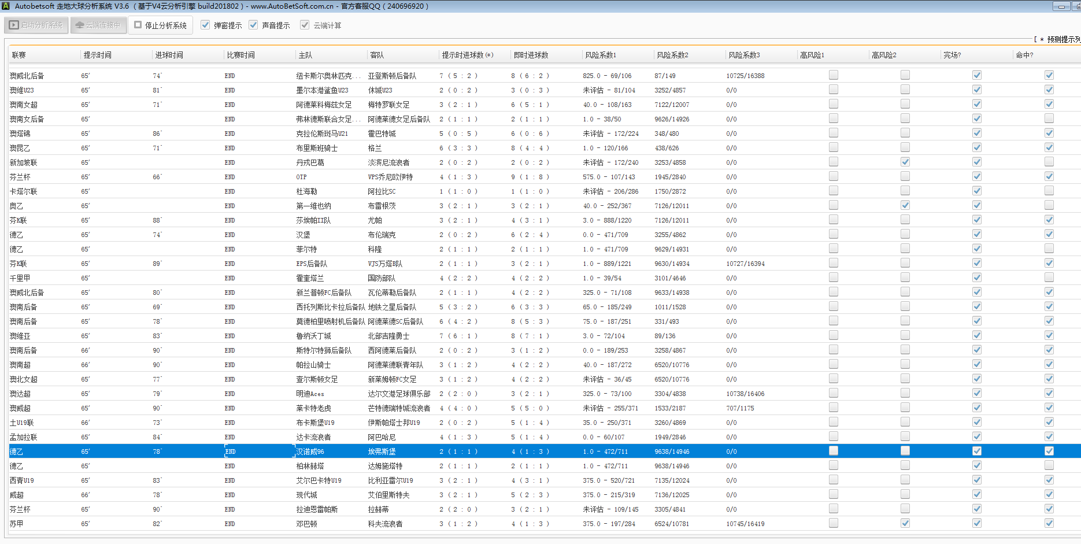Toggle 命中? checkbox for OTP 芬兰杯 row
The height and width of the screenshot is (544, 1081).
coord(1049,176)
